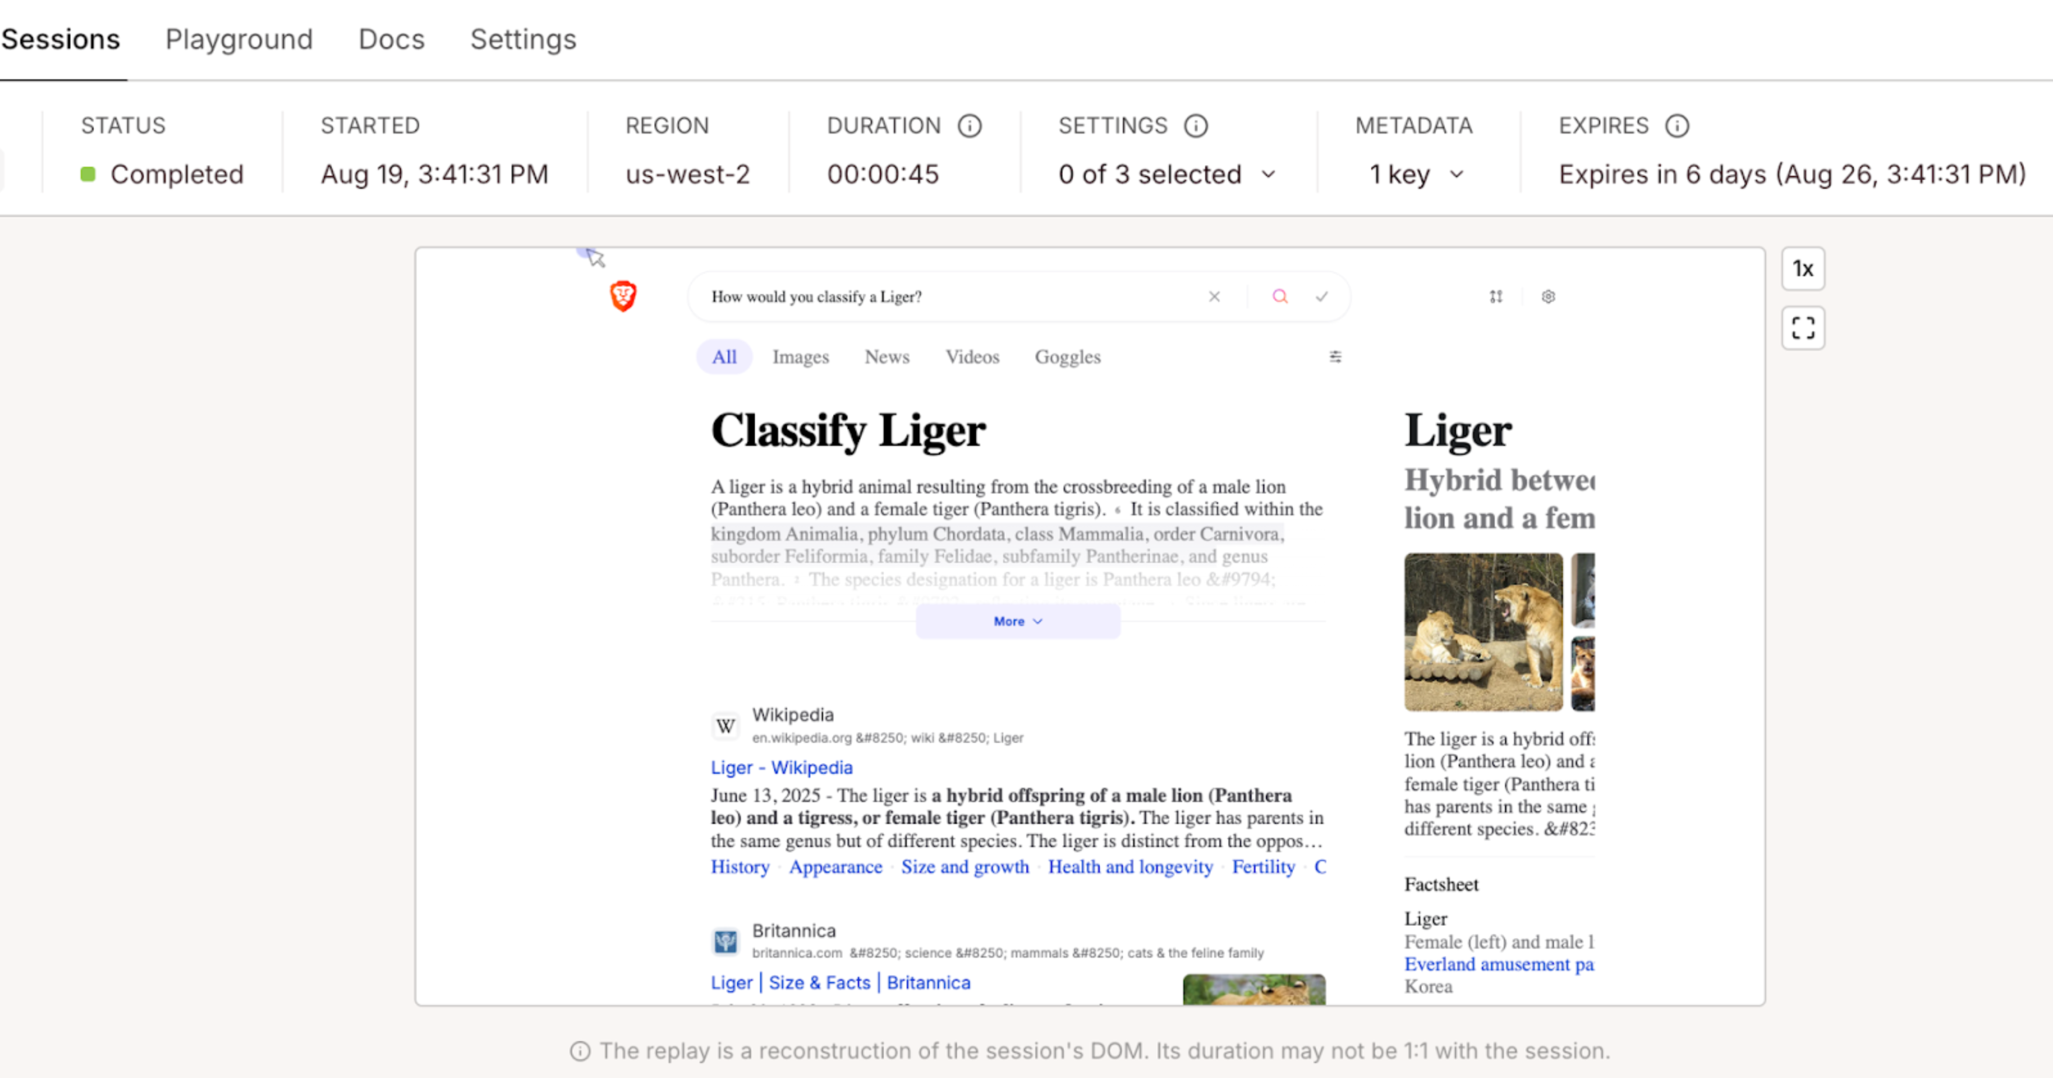Click the Britannica favicon
The width and height of the screenshot is (2053, 1078).
[725, 942]
